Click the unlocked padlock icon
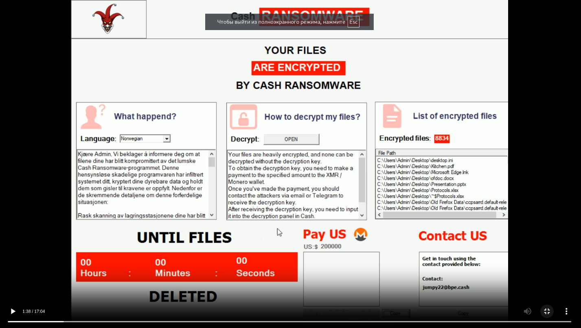The height and width of the screenshot is (328, 581). click(x=243, y=117)
